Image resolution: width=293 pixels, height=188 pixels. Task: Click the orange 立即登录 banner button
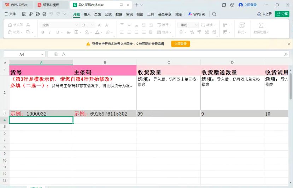click(181, 44)
